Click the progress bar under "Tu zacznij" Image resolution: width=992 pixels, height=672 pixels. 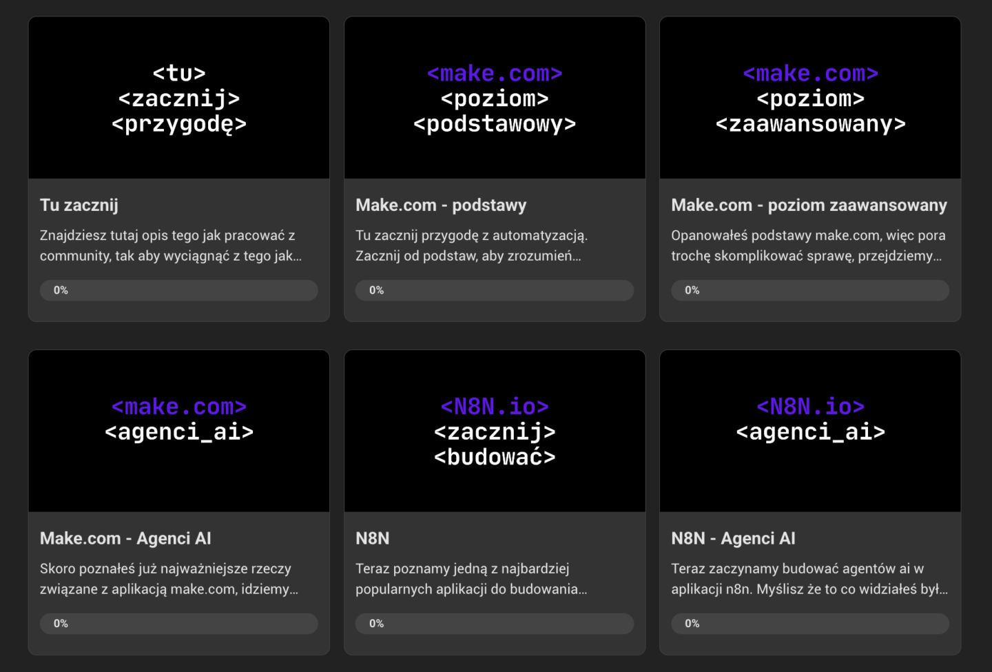click(x=179, y=290)
